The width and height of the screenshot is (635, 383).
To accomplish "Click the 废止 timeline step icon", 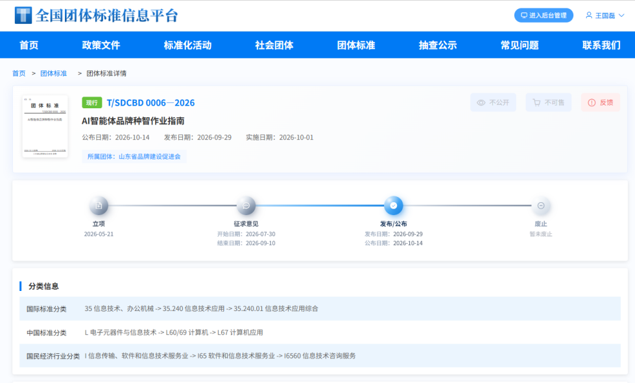I will (541, 205).
